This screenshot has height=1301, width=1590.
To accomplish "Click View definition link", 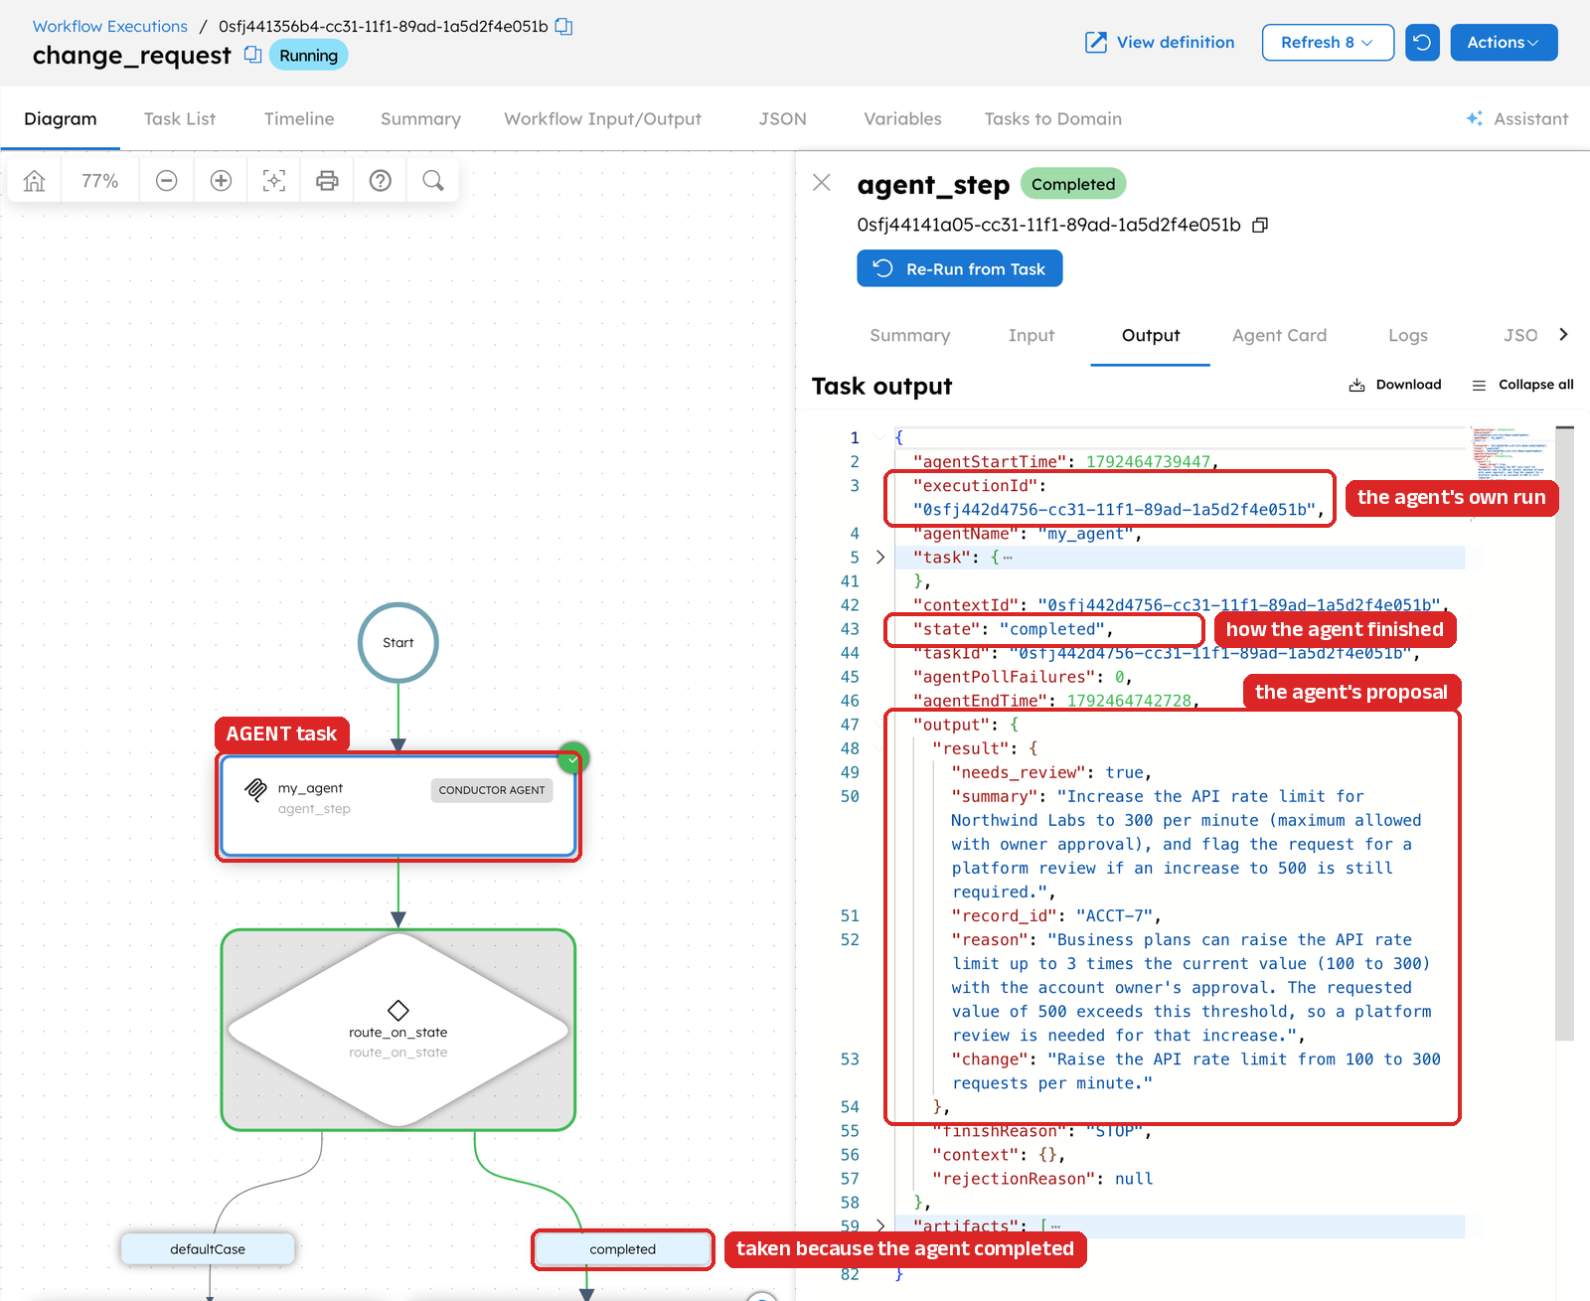I will 1160,43.
